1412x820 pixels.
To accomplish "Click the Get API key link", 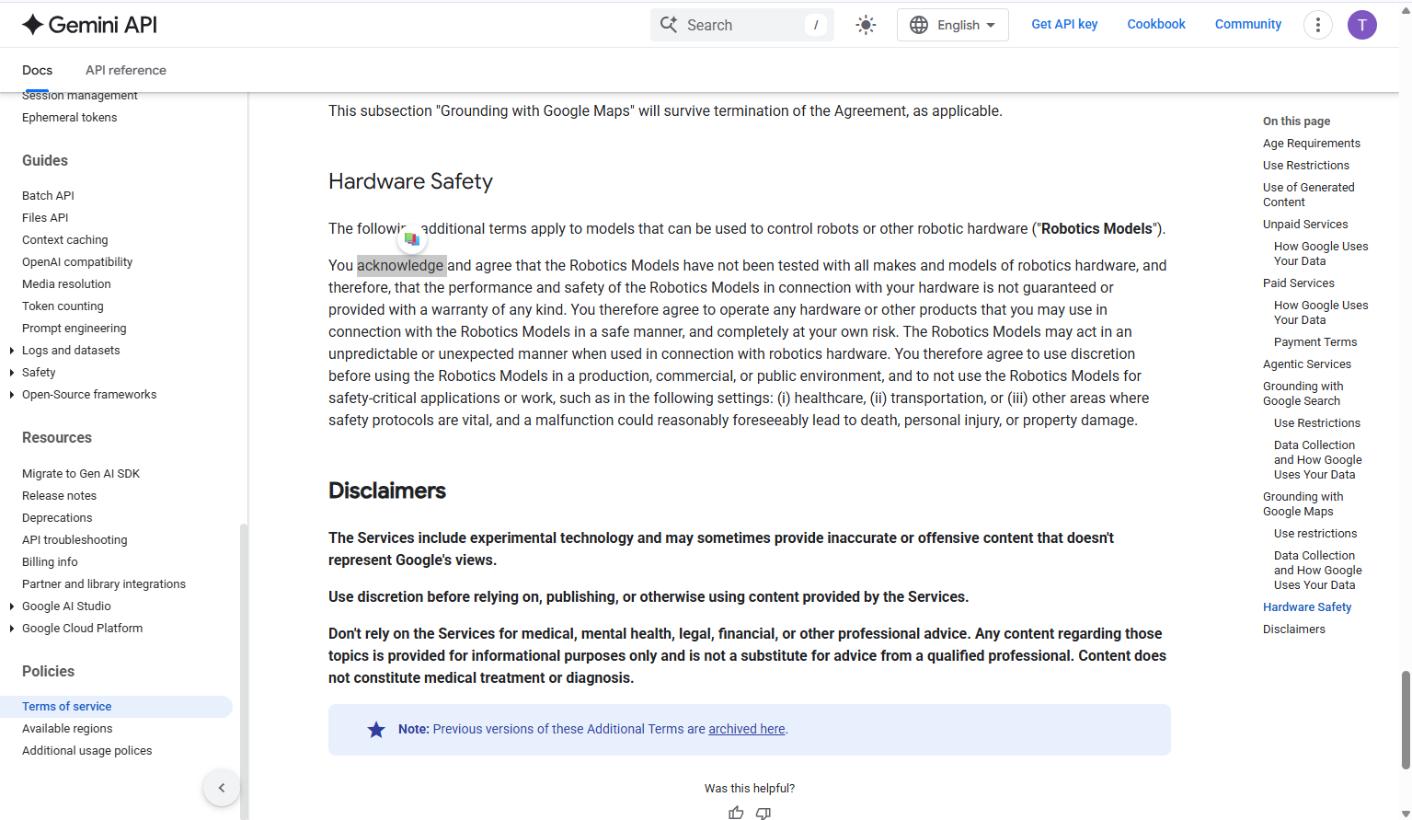I will coord(1064,24).
